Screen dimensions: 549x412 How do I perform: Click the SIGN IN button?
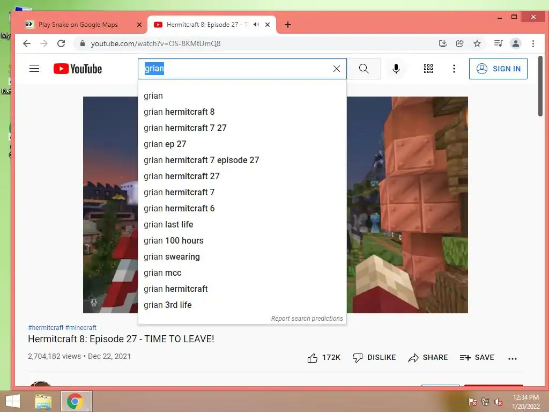click(498, 69)
